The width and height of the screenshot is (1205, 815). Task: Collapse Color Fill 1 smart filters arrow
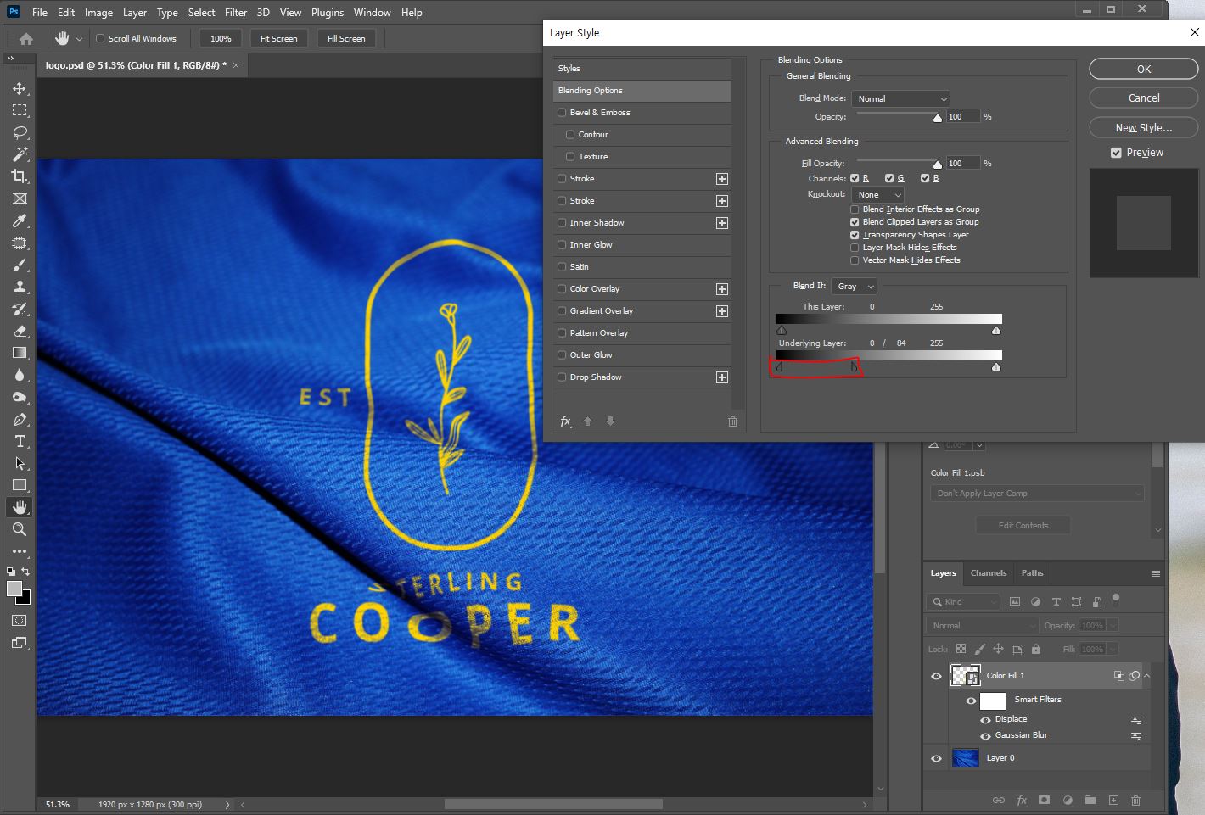click(x=1146, y=676)
